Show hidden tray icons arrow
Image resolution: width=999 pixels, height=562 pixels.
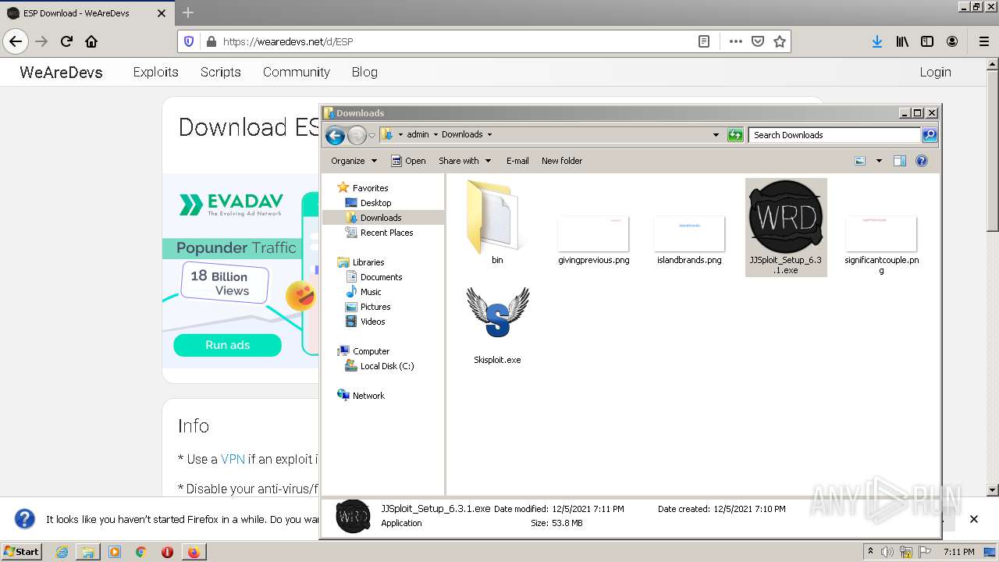[x=870, y=552]
